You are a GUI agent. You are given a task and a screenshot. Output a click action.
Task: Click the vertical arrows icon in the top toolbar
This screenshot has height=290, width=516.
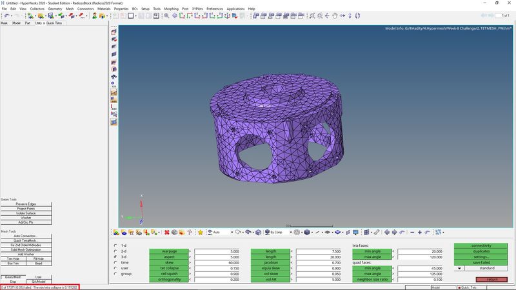pyautogui.click(x=350, y=15)
